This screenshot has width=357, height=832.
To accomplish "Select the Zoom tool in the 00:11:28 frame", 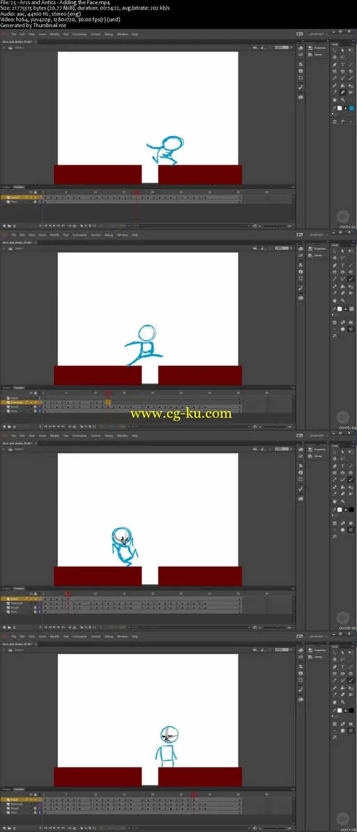I will point(342,702).
